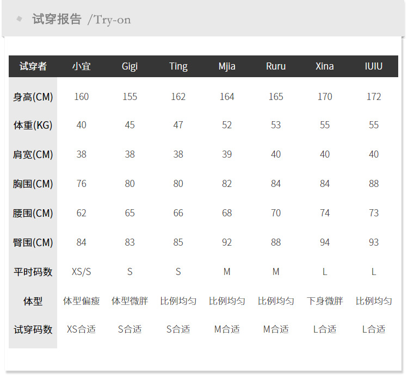Click the 体型微胖 body type cell
Image resolution: width=408 pixels, height=375 pixels.
pyautogui.click(x=129, y=301)
